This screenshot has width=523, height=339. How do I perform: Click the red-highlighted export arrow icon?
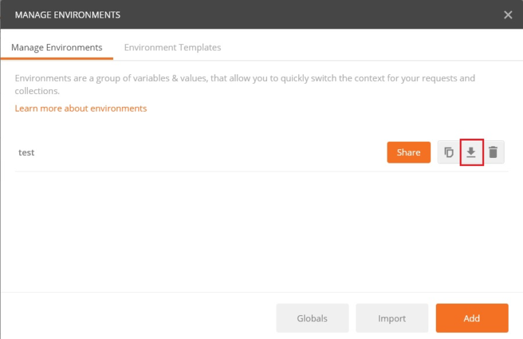tap(471, 152)
